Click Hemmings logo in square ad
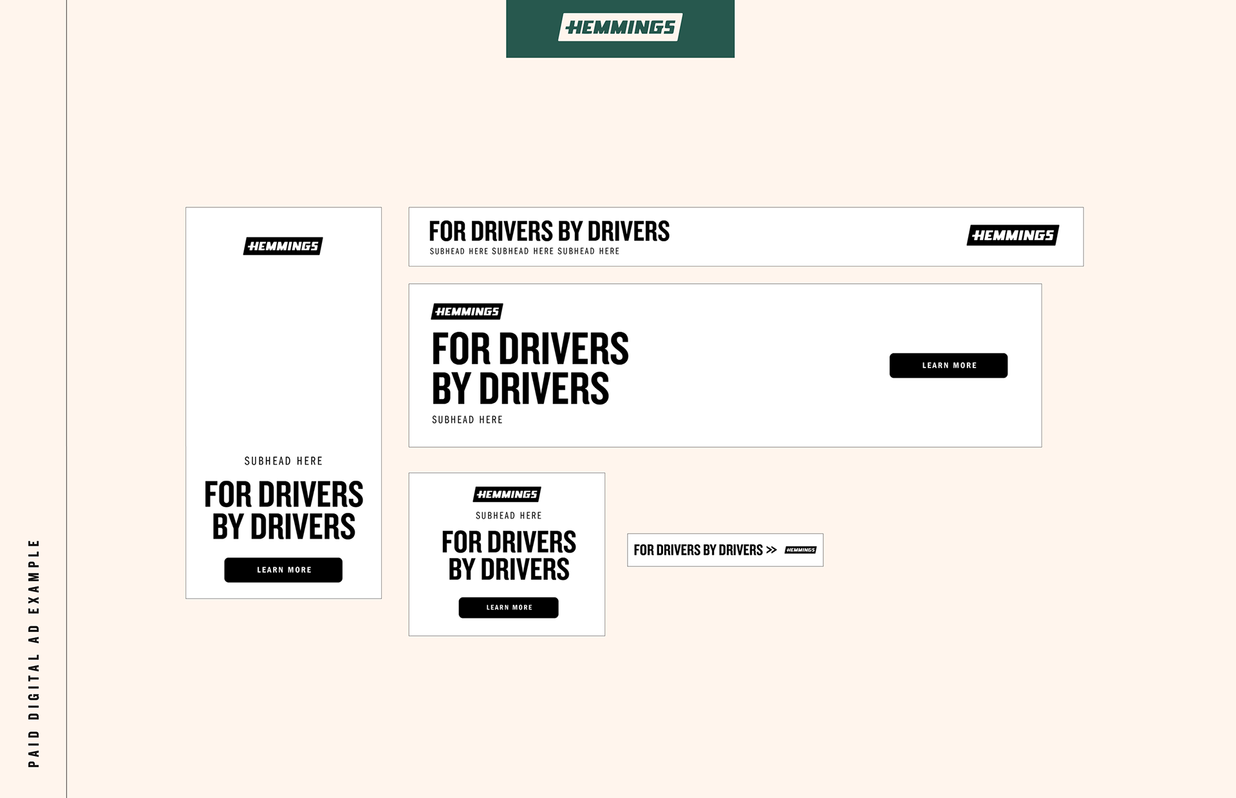 [x=507, y=494]
